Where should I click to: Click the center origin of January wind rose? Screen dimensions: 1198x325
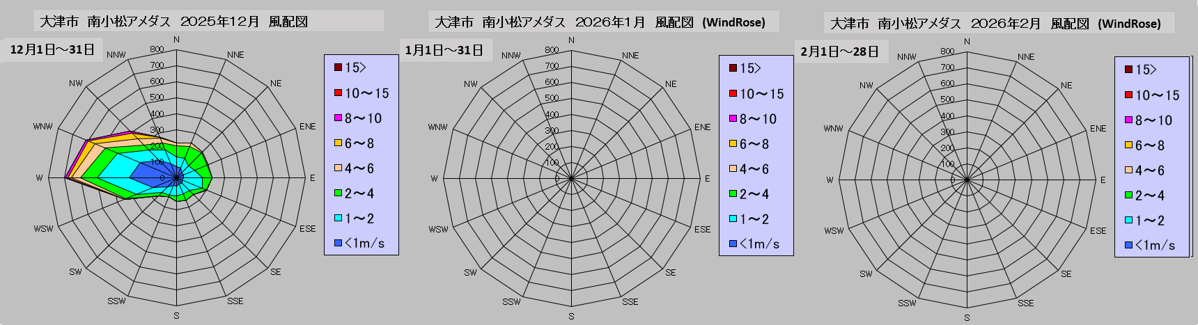tap(571, 179)
